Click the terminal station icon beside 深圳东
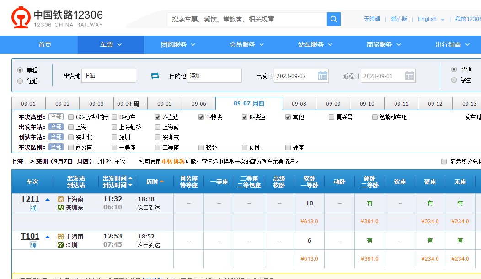Viewport: 481px width, 279px height. tap(60, 207)
